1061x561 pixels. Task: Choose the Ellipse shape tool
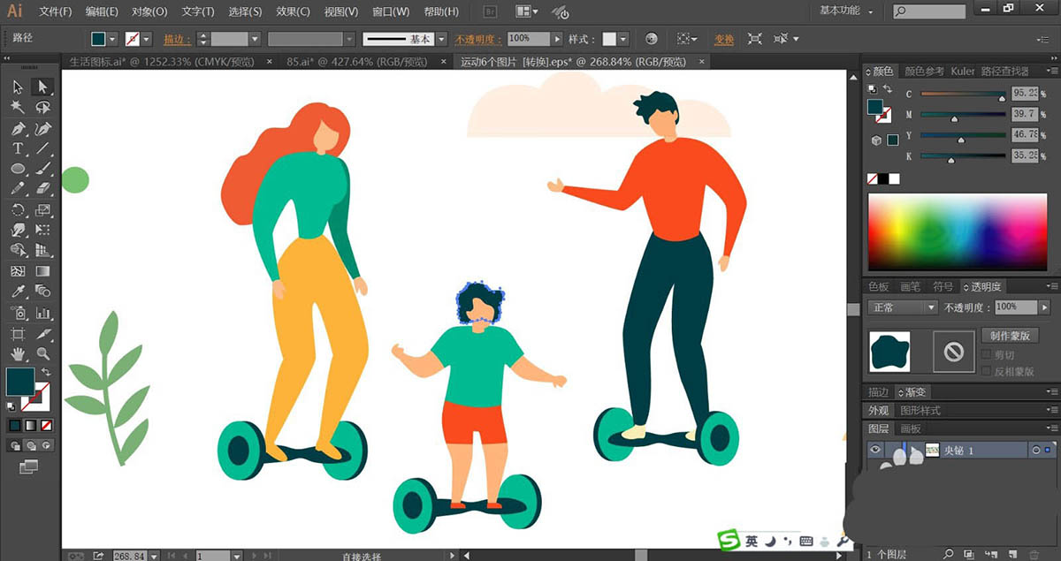coord(18,169)
